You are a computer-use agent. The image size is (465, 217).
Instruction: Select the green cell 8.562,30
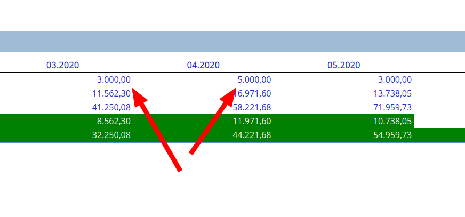[x=114, y=121]
